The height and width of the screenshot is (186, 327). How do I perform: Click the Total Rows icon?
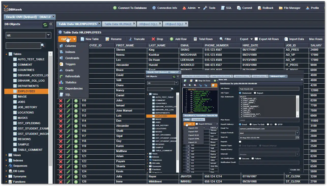pyautogui.click(x=204, y=39)
